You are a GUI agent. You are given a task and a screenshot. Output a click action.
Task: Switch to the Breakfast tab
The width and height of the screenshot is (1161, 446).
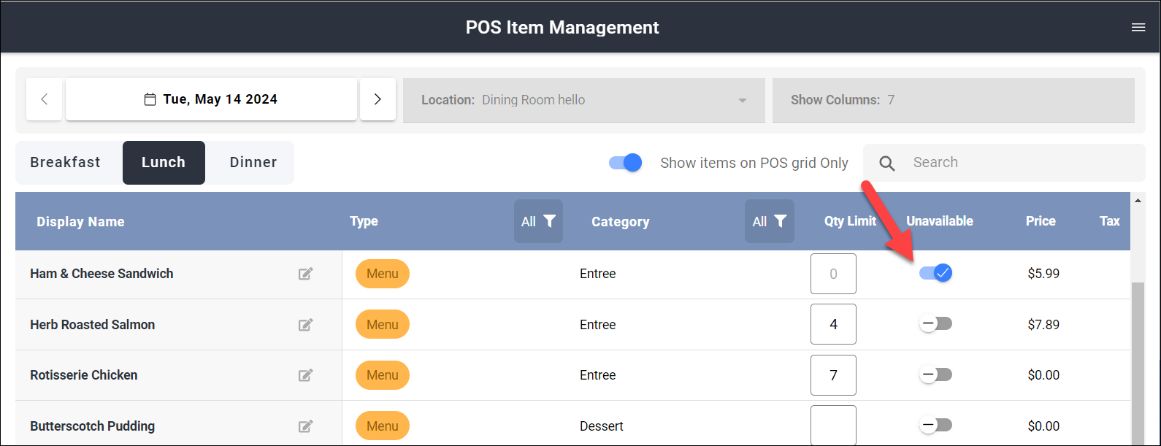(x=66, y=162)
